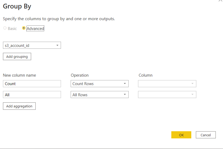Click the Count column name field
The height and width of the screenshot is (149, 223).
tap(32, 84)
